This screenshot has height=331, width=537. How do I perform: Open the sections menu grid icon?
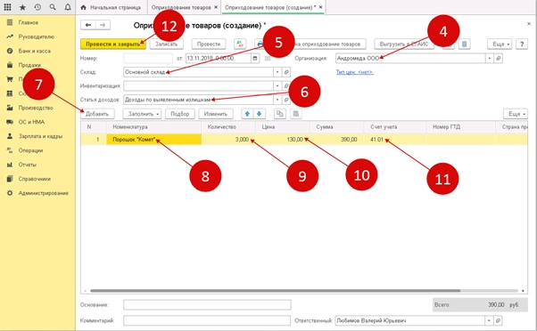pyautogui.click(x=7, y=7)
